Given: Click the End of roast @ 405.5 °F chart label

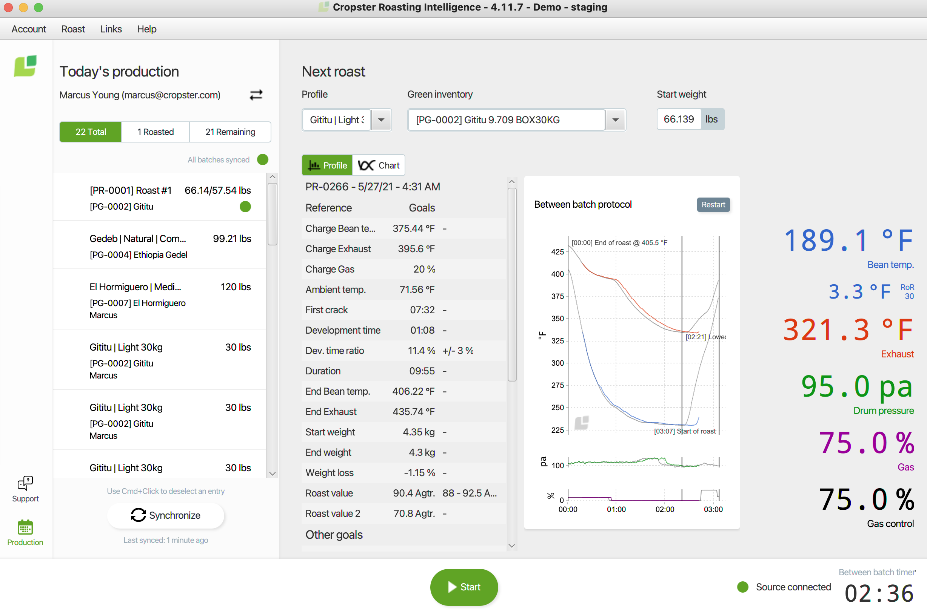Looking at the screenshot, I should point(619,242).
